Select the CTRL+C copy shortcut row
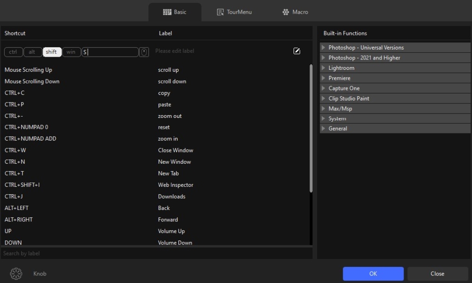Image resolution: width=472 pixels, height=283 pixels. [x=94, y=93]
